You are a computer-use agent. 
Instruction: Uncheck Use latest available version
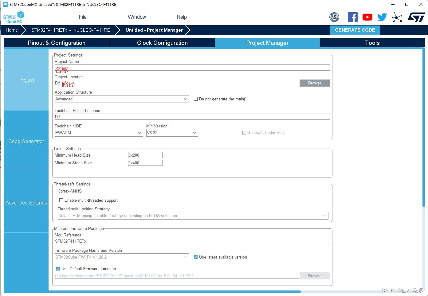(x=196, y=257)
